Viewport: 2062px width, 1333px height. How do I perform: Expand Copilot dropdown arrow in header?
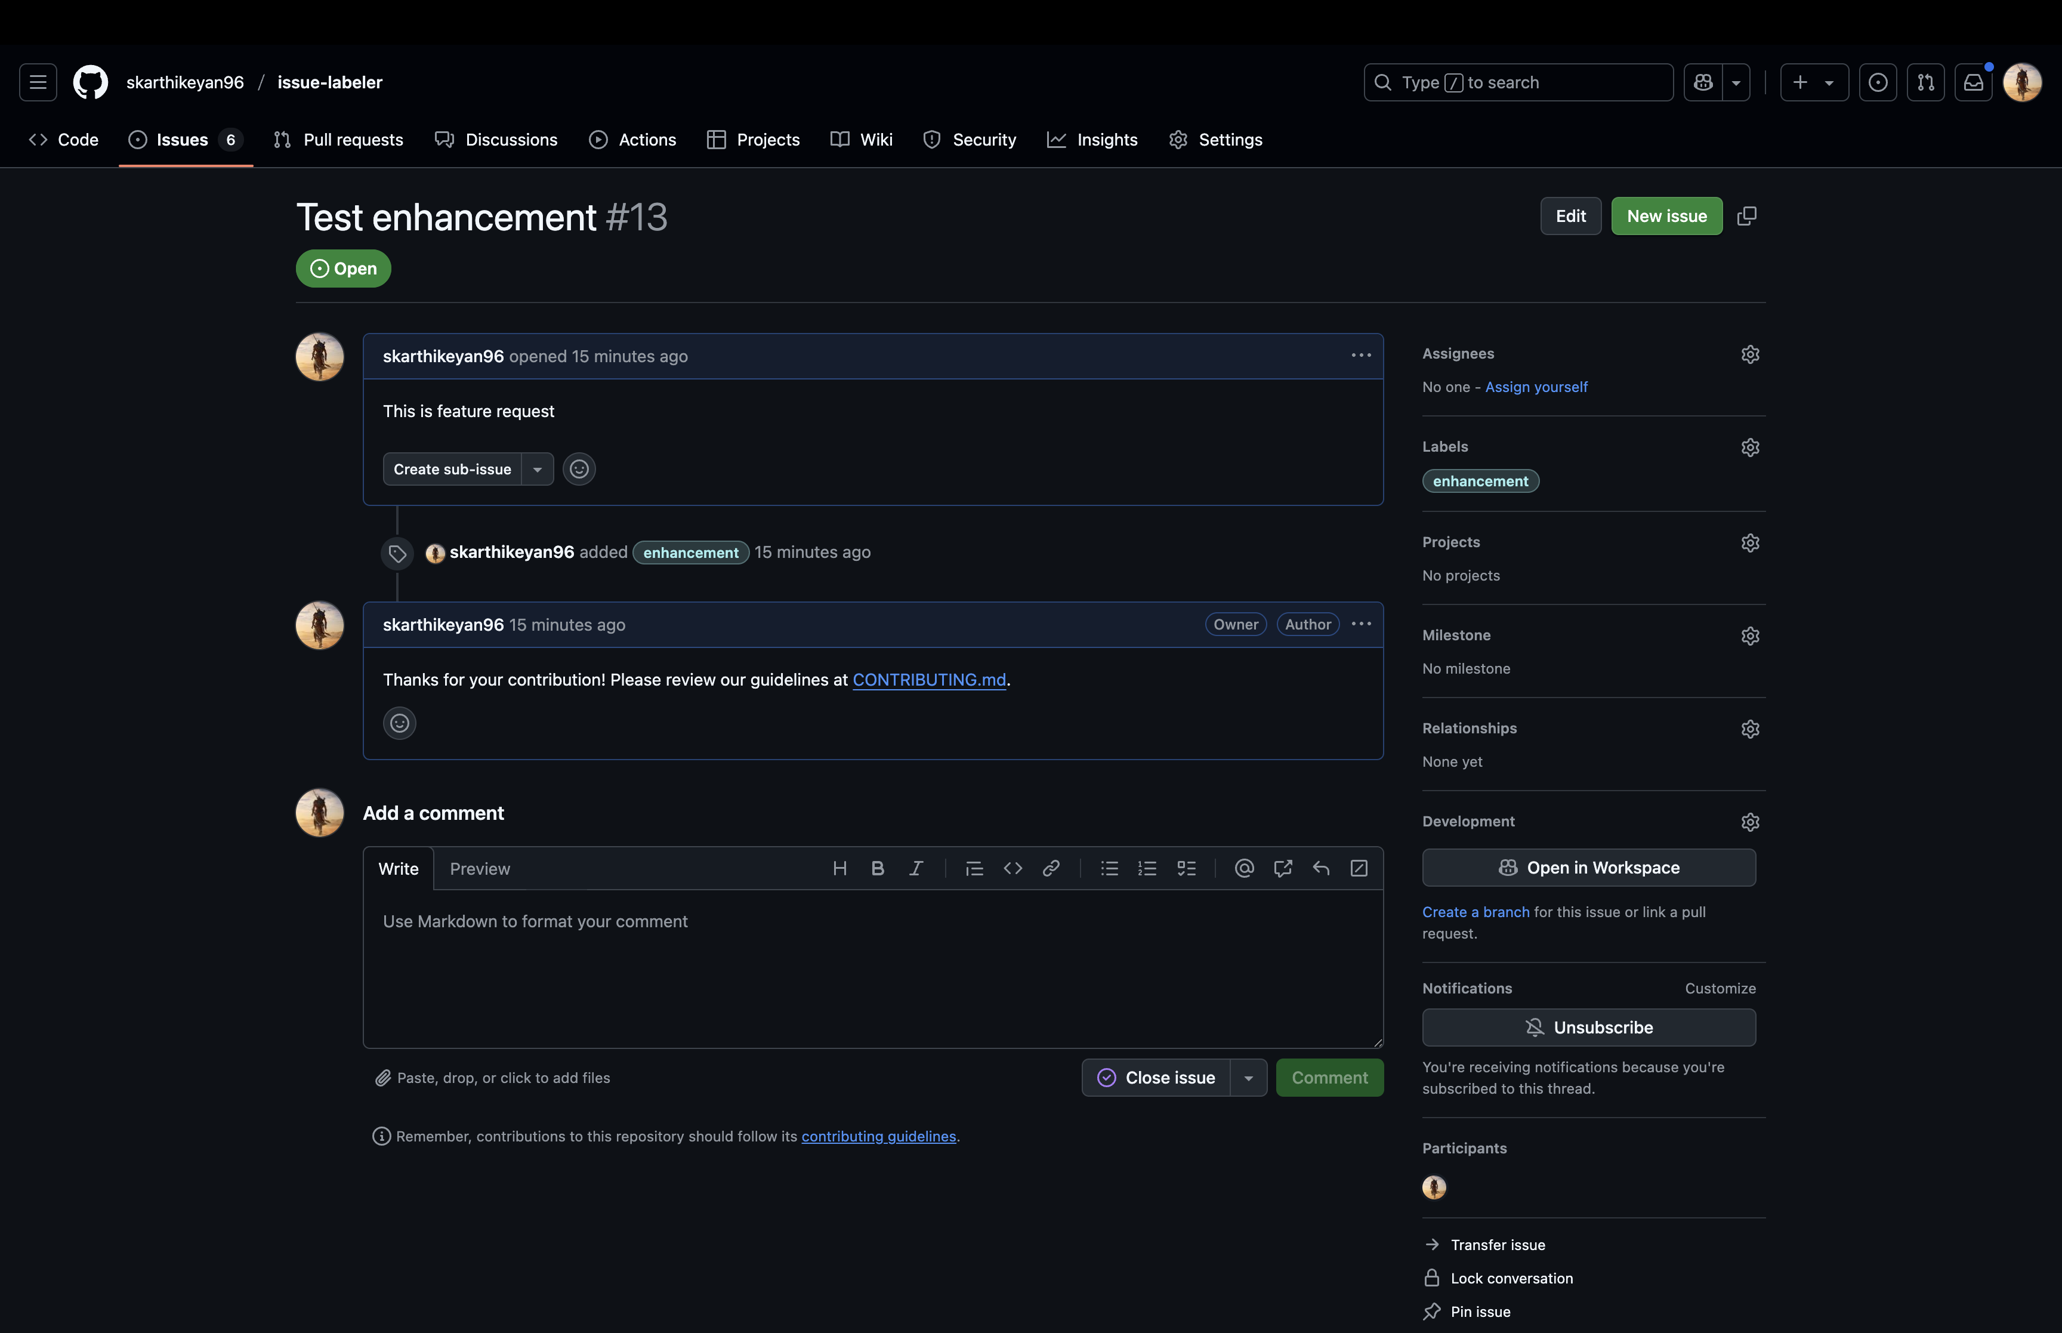pos(1736,82)
